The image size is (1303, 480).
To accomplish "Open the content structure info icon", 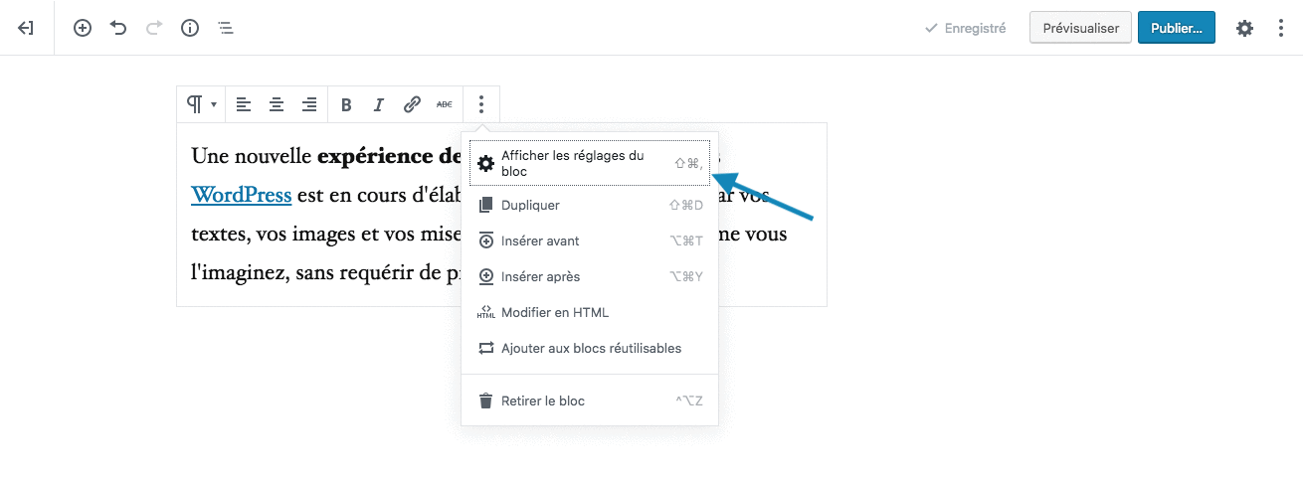I will pos(190,28).
